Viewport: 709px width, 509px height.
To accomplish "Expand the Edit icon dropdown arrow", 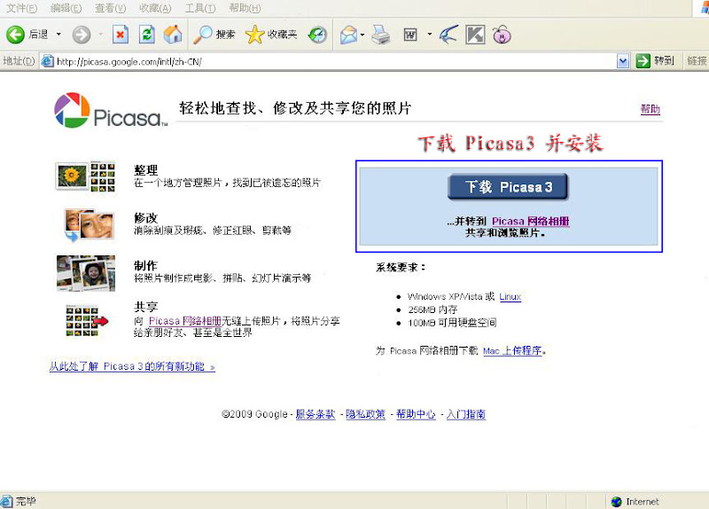I will (x=429, y=35).
